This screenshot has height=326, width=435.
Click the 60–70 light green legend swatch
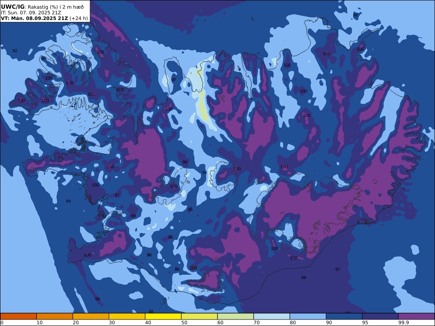pos(235,316)
